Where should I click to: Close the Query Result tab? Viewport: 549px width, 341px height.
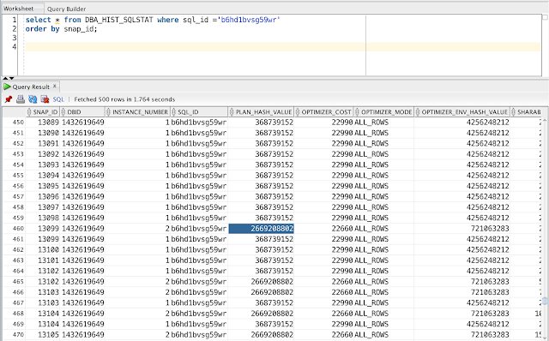click(55, 86)
